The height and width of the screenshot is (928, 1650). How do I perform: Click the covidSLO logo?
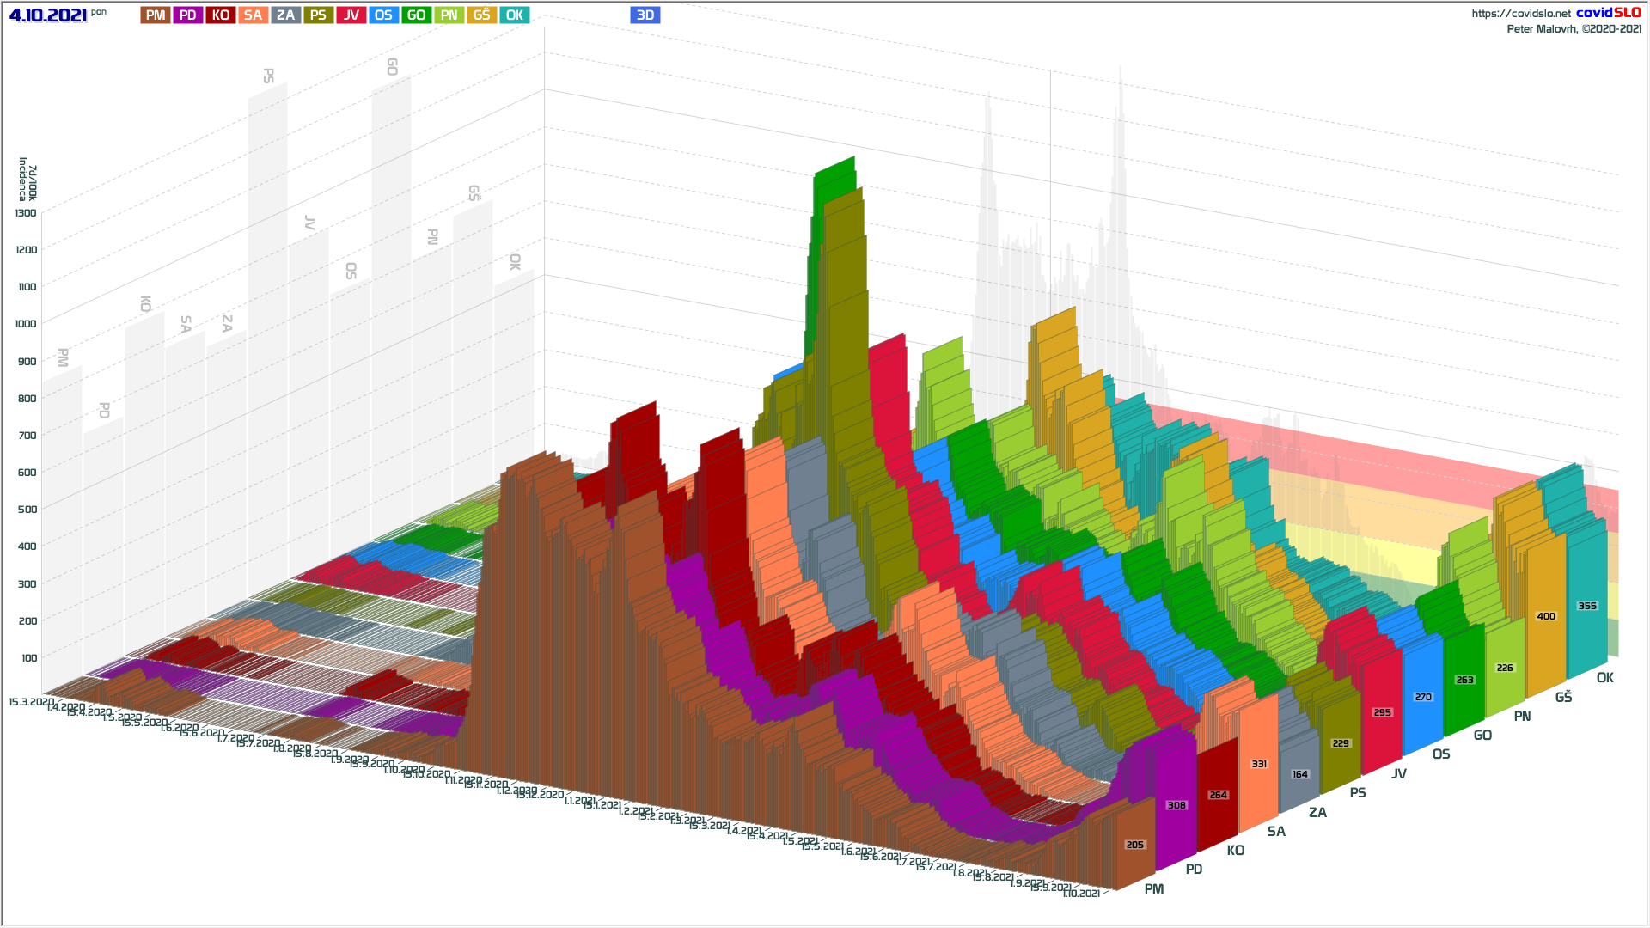point(1608,13)
